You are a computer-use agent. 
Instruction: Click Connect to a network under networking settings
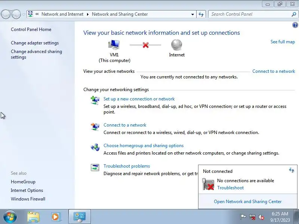coord(125,125)
